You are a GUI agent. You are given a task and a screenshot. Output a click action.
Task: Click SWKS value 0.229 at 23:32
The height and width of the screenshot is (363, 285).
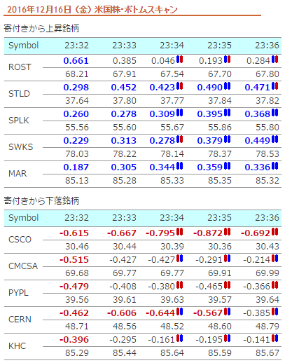[76, 141]
